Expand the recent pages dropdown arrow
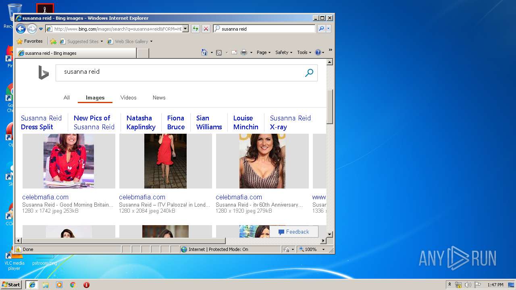Viewport: 516px width, 290px height. click(41, 29)
